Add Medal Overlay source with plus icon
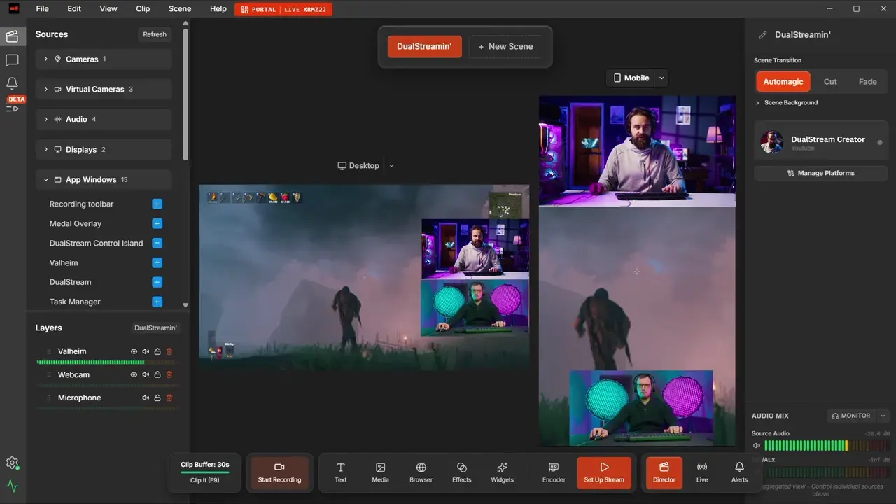The height and width of the screenshot is (504, 896). [157, 223]
